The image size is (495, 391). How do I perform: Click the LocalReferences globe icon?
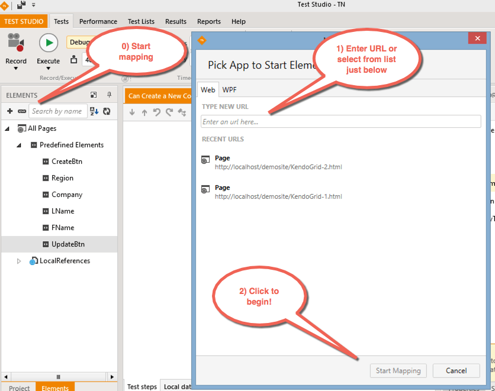pyautogui.click(x=34, y=261)
